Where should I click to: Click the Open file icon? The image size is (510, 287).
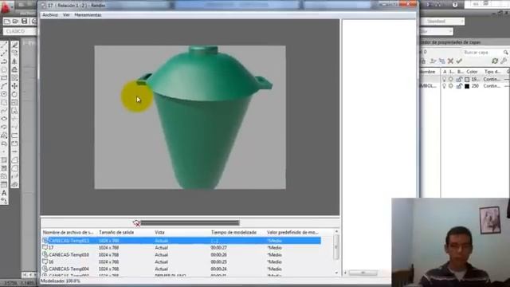(x=15, y=22)
